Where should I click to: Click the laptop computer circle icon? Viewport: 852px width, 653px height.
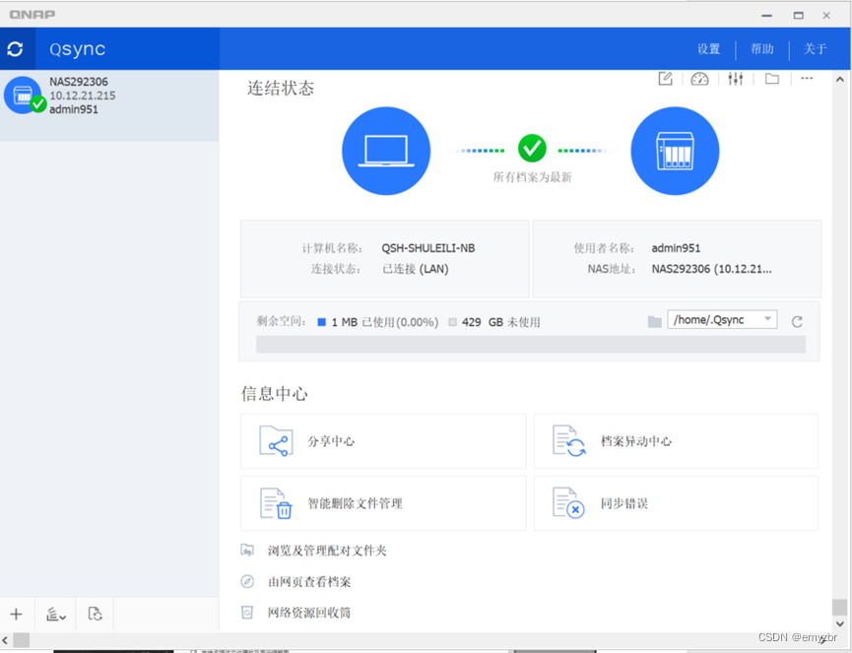coord(386,151)
